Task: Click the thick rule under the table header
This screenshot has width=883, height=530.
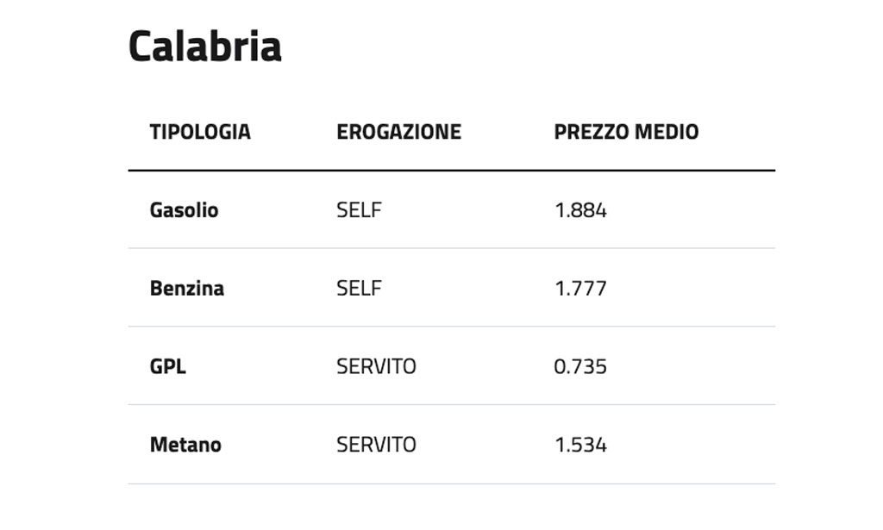Action: (x=451, y=171)
